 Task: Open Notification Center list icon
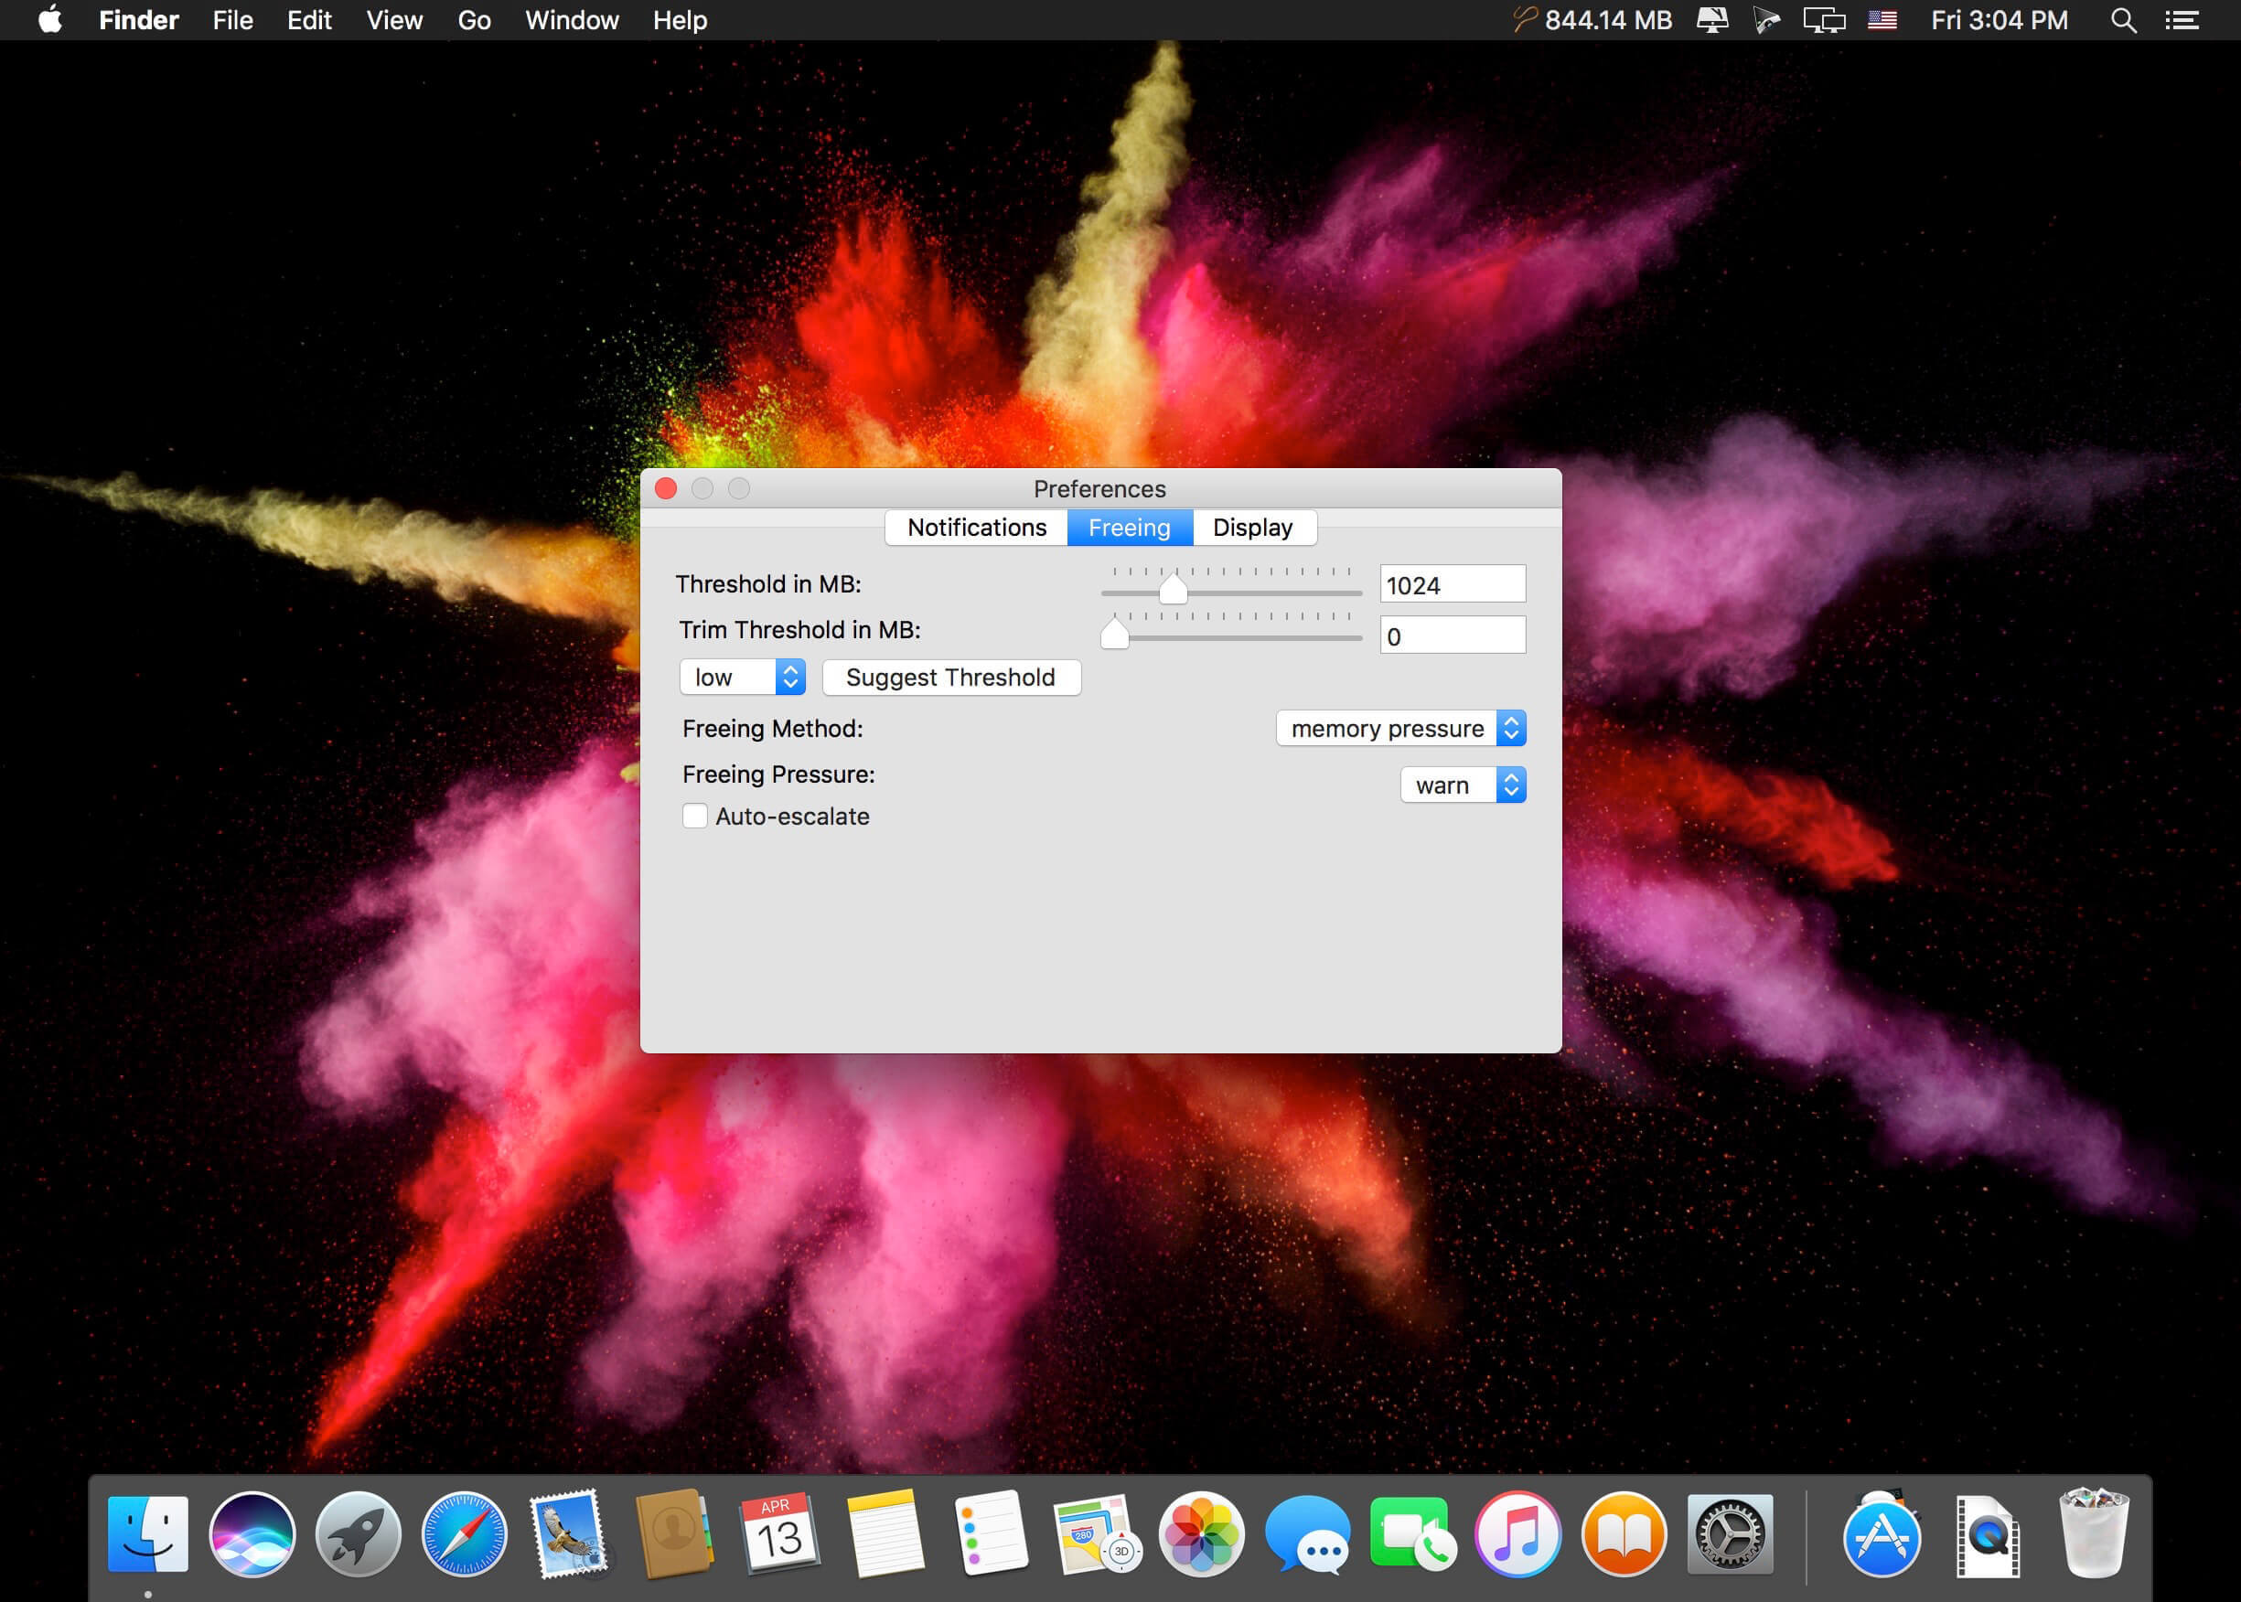click(x=2182, y=20)
